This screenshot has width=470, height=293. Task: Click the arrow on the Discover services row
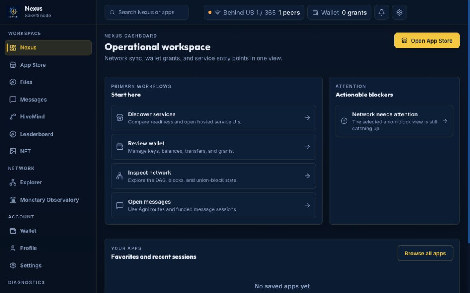(x=308, y=118)
